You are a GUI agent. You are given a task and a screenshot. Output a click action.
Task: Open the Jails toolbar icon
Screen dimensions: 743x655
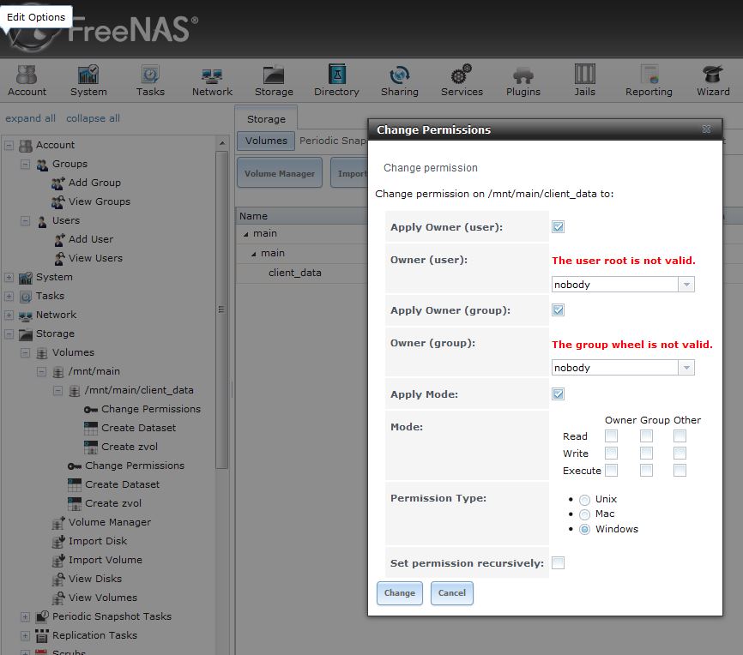584,75
